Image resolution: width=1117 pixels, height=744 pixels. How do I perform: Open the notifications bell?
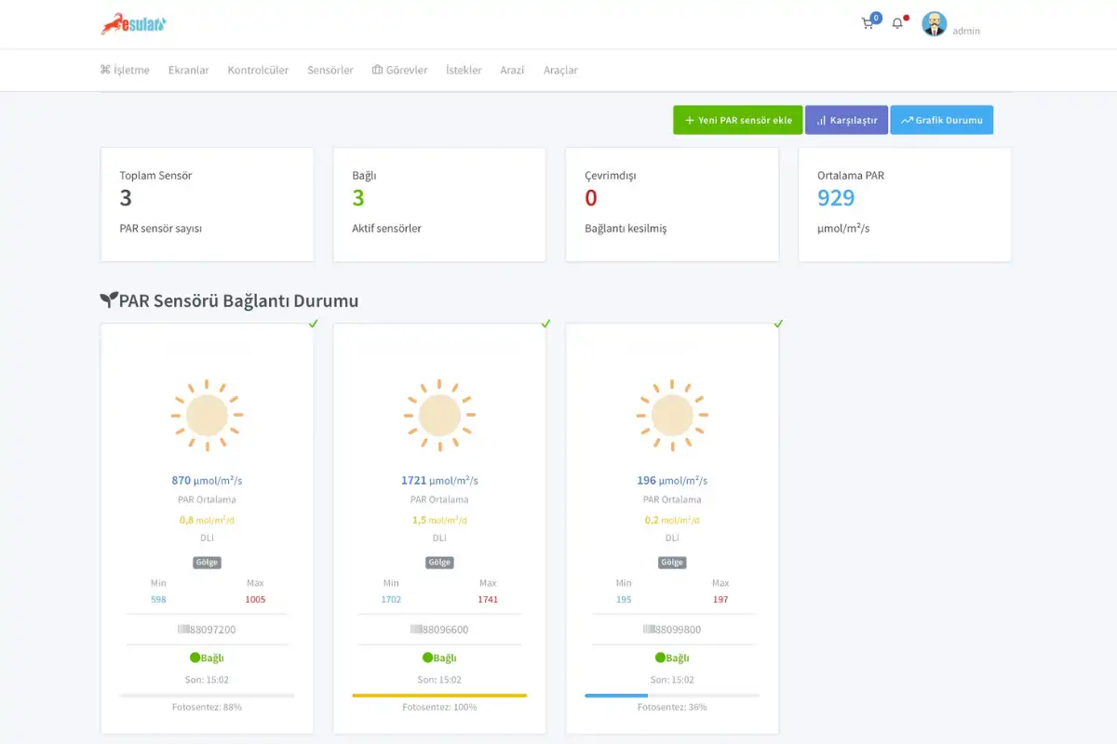pyautogui.click(x=897, y=24)
